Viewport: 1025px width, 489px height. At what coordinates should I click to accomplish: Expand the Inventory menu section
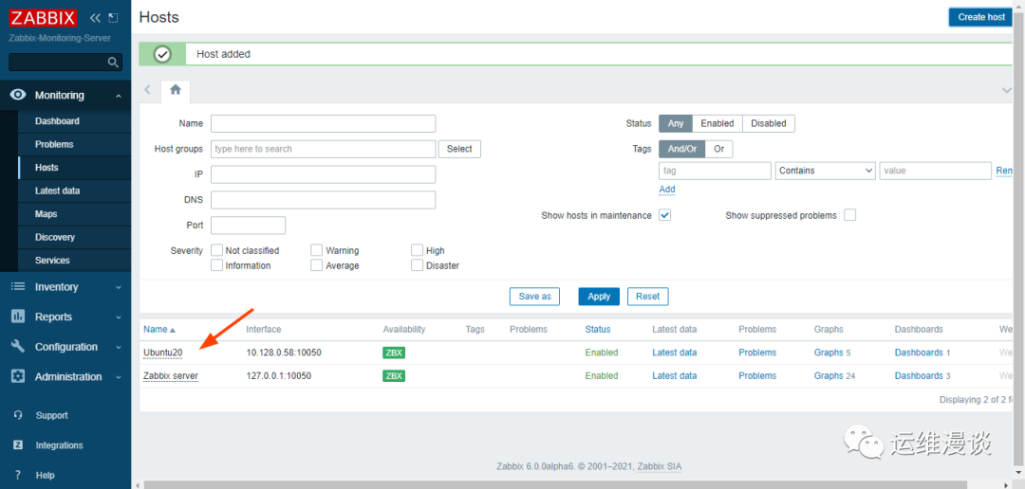point(119,287)
